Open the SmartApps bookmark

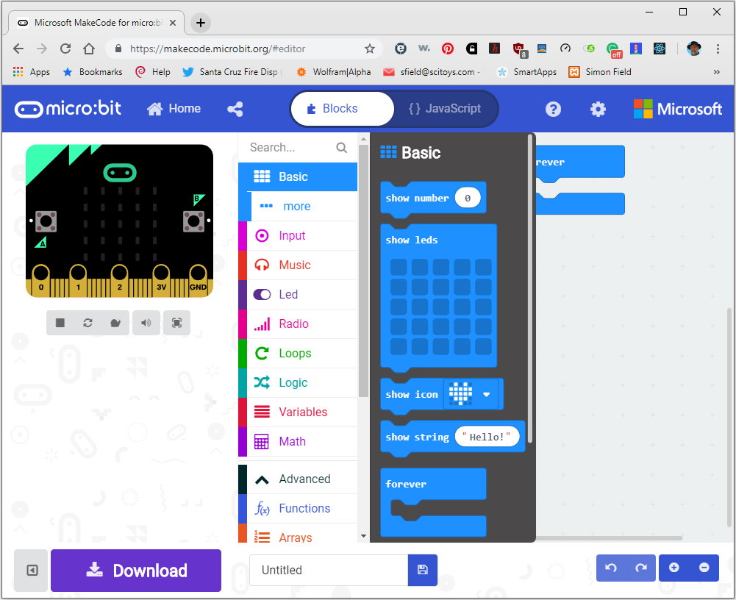pyautogui.click(x=526, y=72)
